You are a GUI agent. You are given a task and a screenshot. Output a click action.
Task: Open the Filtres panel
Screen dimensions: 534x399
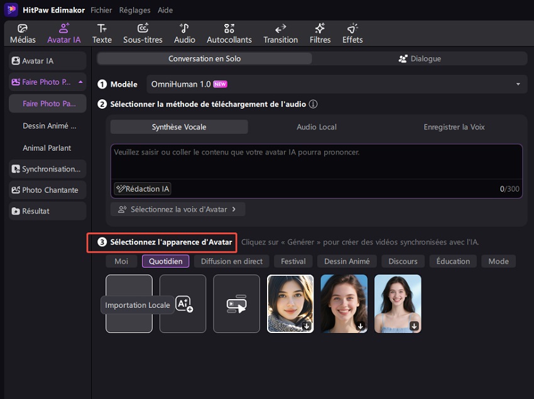pyautogui.click(x=320, y=33)
